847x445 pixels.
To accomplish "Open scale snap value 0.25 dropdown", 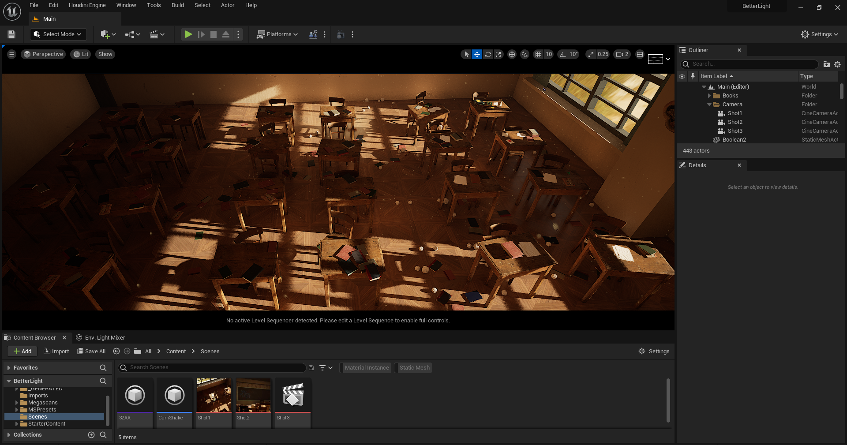I will (603, 54).
